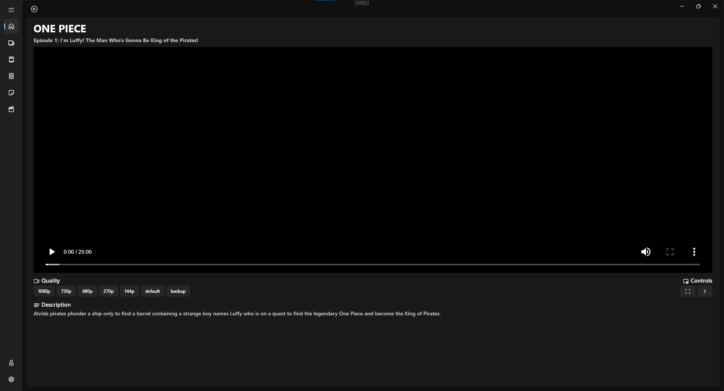Select 270p video quality
This screenshot has width=724, height=391.
pos(109,291)
